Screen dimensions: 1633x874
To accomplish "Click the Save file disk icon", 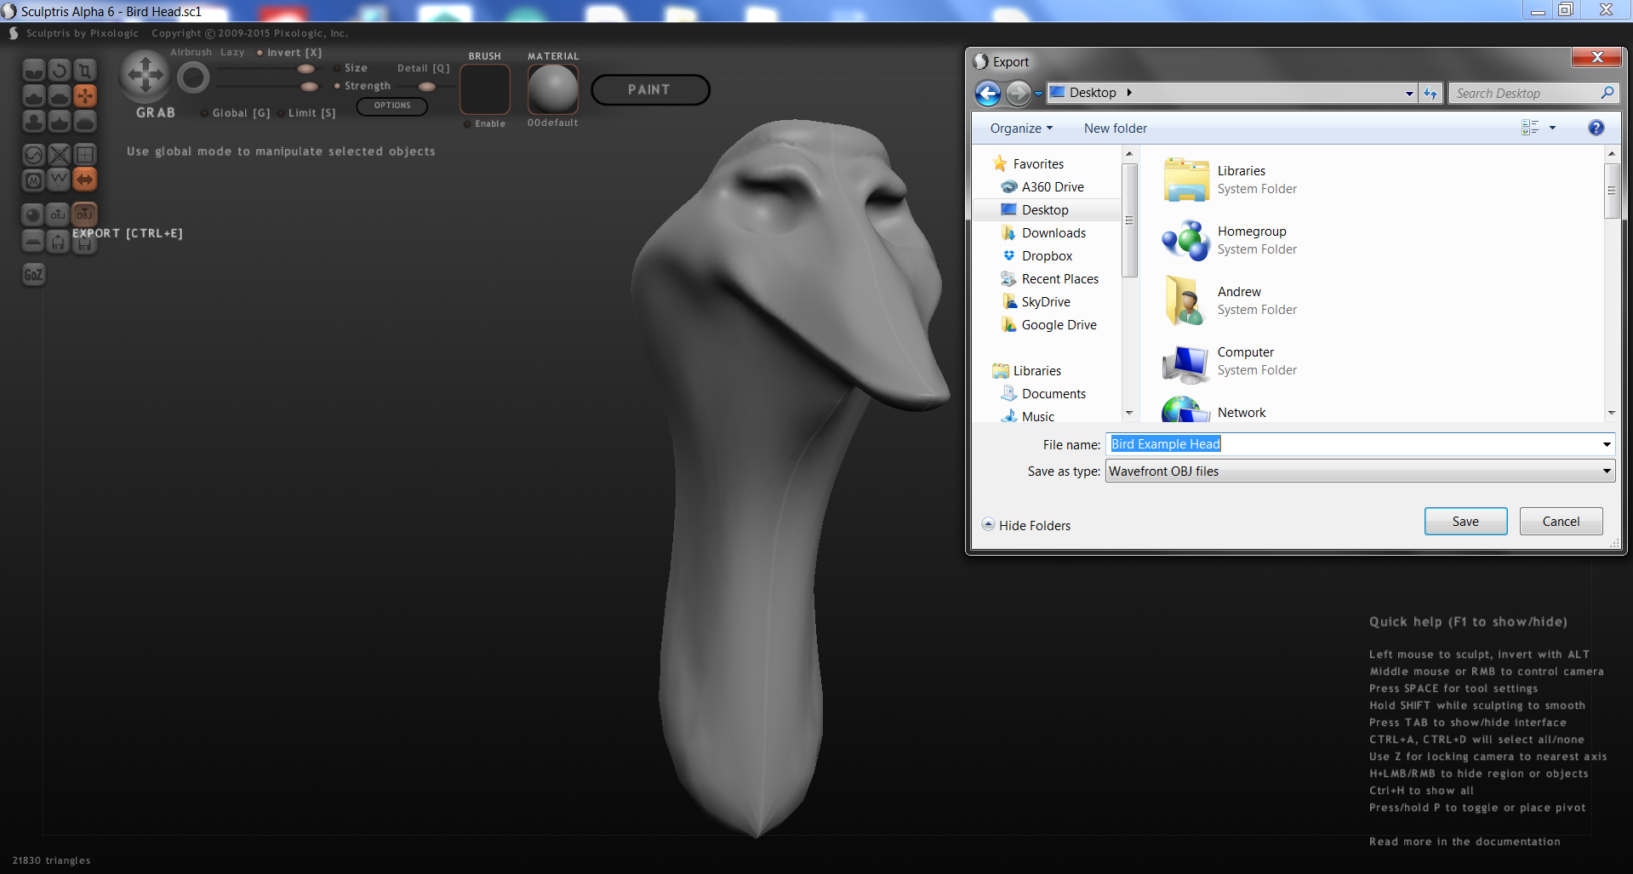I will 84,245.
